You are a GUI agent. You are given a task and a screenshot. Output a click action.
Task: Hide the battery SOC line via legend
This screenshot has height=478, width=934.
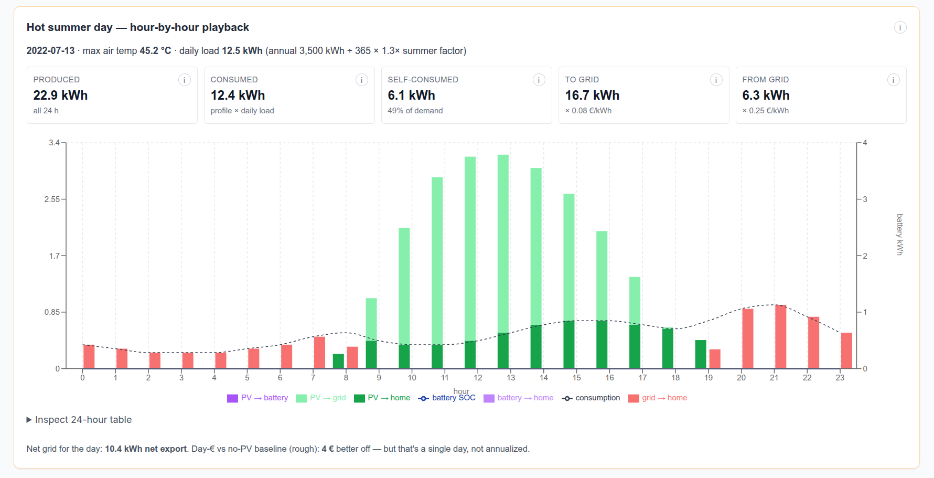tap(447, 398)
